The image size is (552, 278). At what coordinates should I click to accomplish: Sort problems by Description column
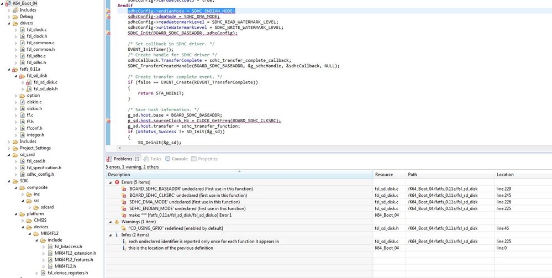click(239, 175)
